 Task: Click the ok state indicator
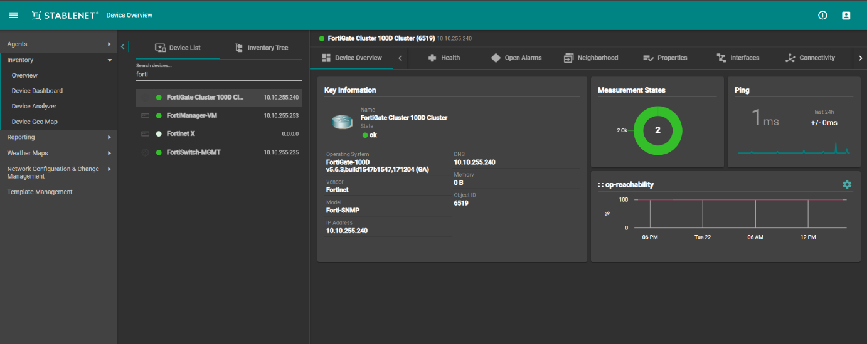(x=370, y=135)
